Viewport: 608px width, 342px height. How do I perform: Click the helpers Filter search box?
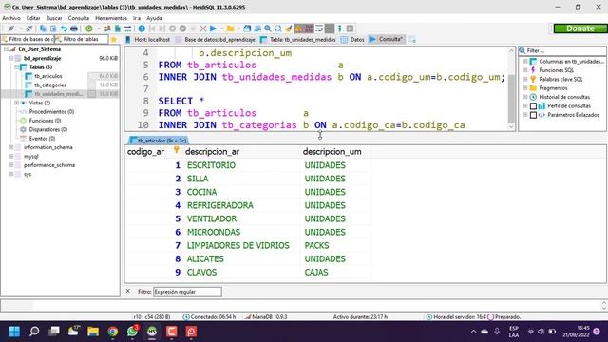tap(562, 50)
